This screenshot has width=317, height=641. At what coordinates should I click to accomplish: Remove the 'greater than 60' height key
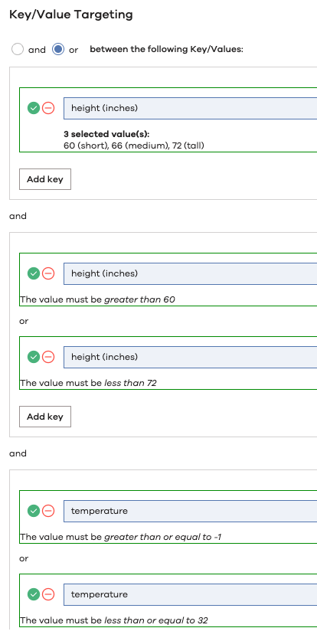(x=48, y=273)
